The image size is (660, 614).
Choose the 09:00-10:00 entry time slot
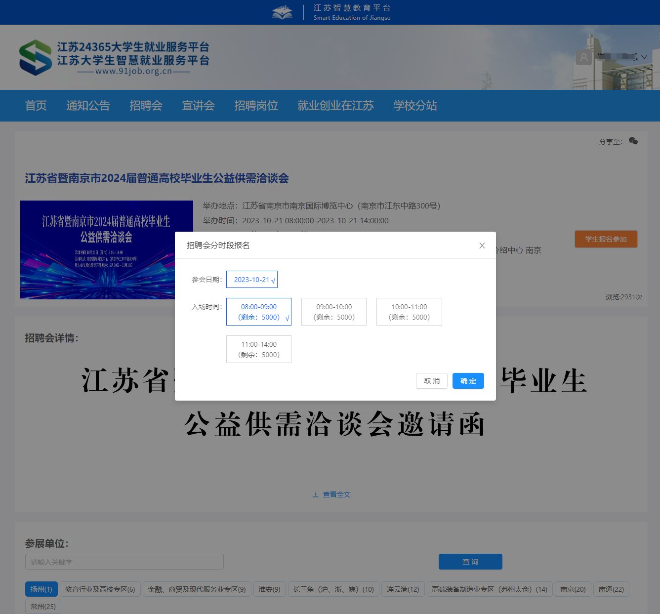tap(334, 312)
